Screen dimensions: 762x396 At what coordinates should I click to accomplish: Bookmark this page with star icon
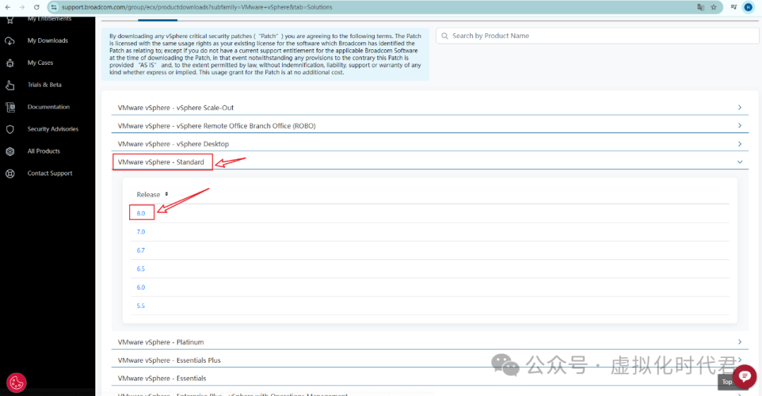(x=713, y=7)
